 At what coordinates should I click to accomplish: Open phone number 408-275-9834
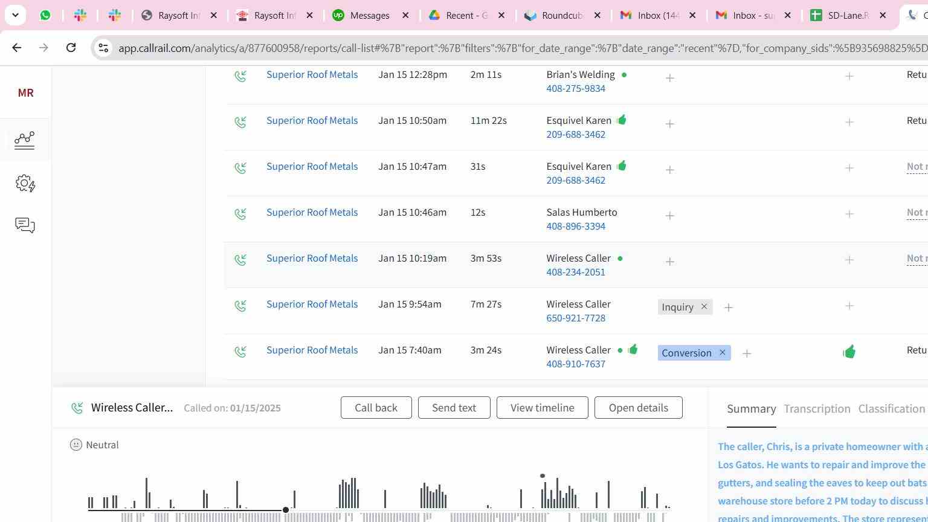(576, 89)
